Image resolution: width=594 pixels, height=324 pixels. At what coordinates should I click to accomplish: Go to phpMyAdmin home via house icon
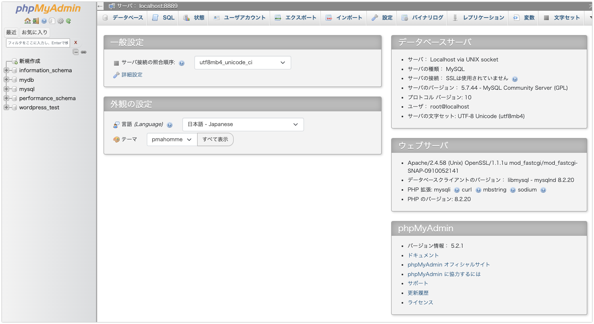27,21
